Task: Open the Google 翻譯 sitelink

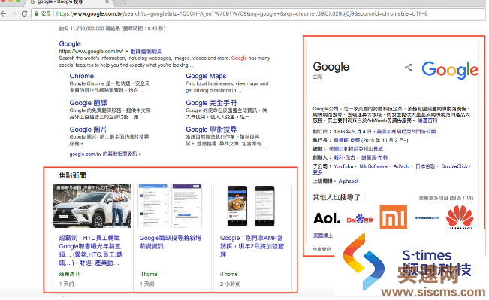Action: pyautogui.click(x=88, y=103)
